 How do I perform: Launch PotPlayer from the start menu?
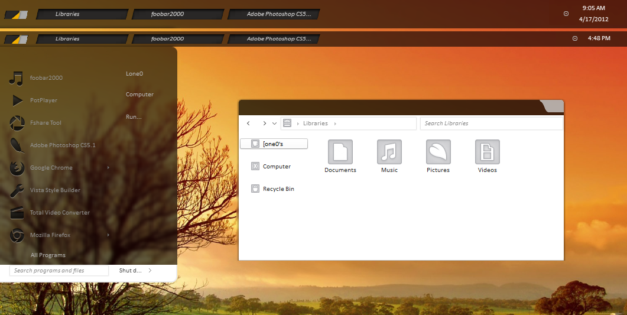[x=44, y=100]
